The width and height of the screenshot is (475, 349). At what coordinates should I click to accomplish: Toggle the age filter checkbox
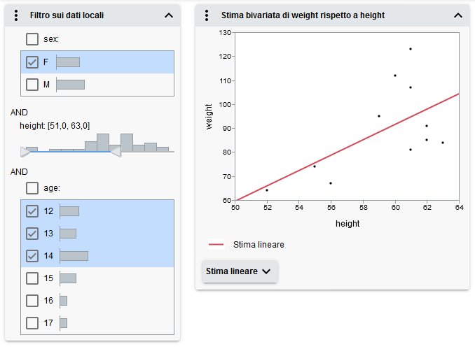32,188
